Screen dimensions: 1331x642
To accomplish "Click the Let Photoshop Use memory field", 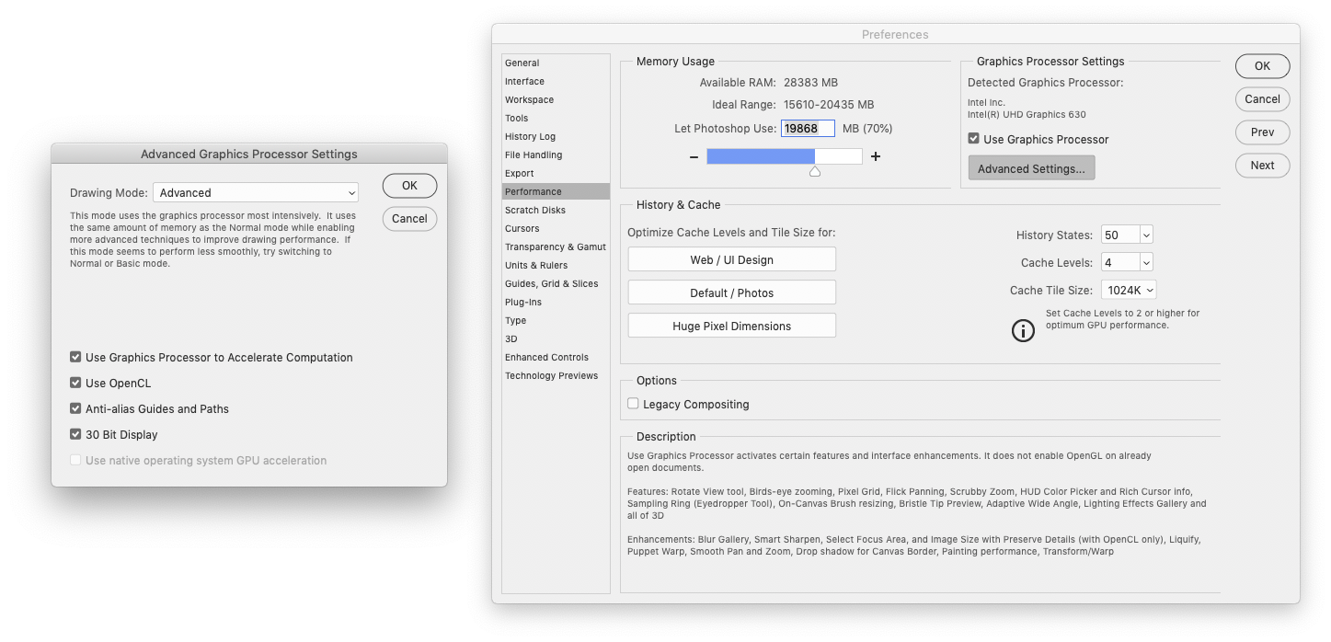I will point(808,129).
